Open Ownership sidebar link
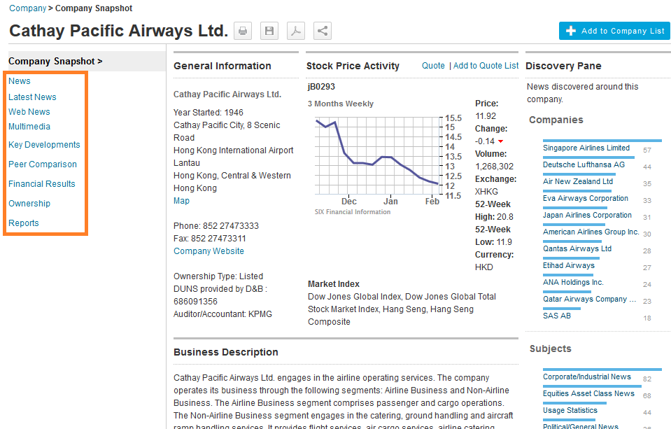 pos(29,204)
